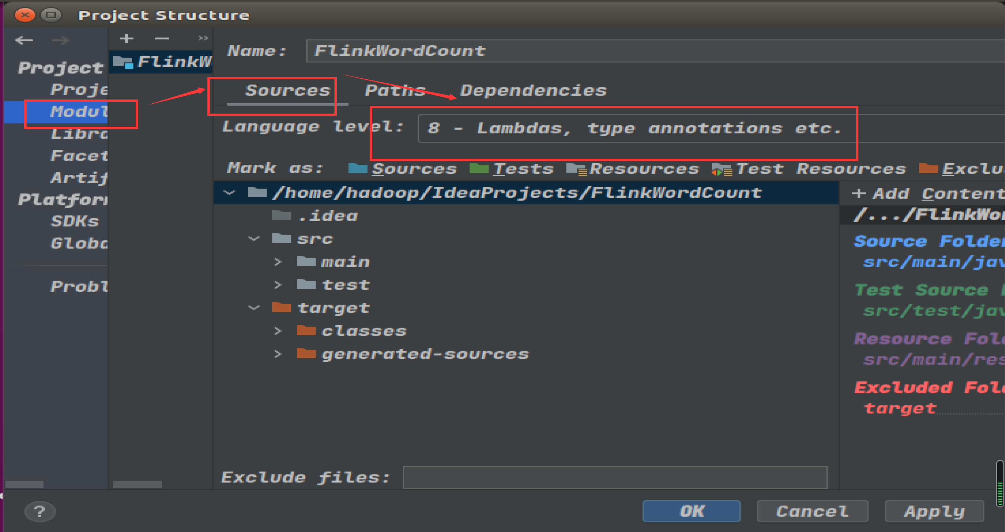Expand the main folder

click(x=278, y=261)
